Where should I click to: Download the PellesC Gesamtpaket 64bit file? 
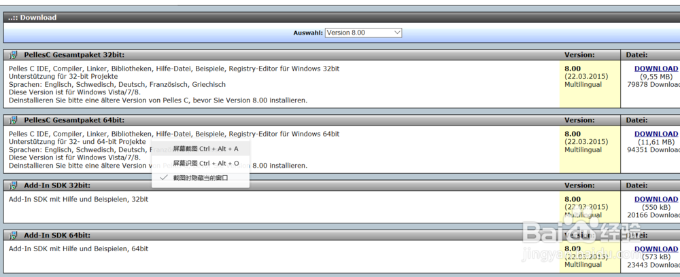[x=656, y=134]
